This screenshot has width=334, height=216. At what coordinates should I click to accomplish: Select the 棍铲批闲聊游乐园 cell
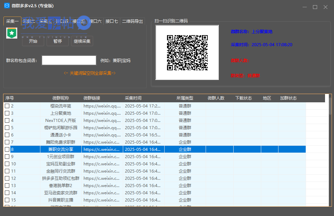click(x=61, y=127)
